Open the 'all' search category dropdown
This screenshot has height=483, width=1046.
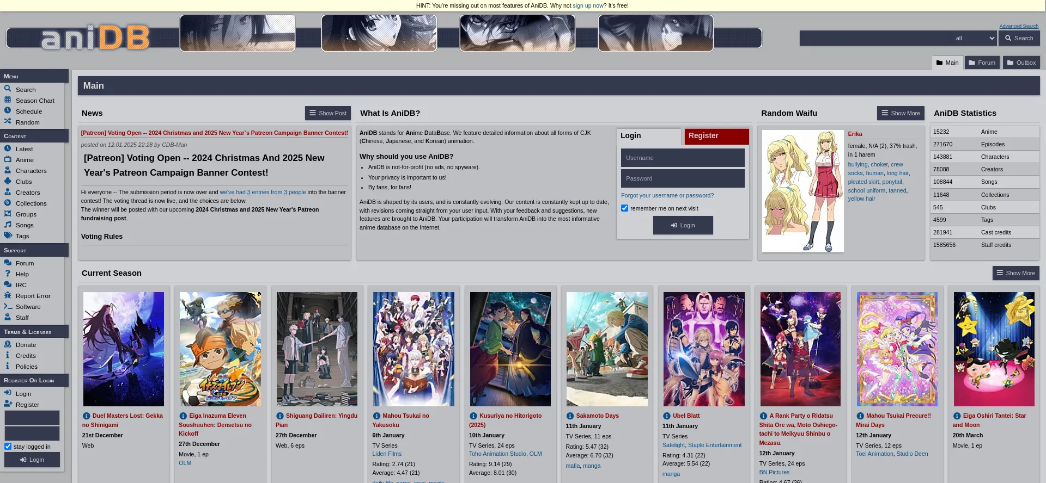pyautogui.click(x=975, y=38)
